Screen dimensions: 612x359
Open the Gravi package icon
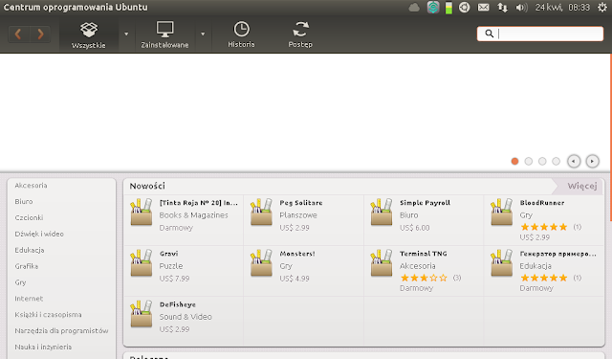point(142,262)
